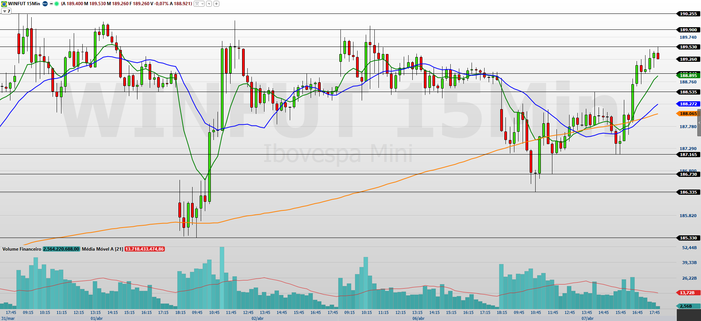Click the red Média Móvel value badge

[145, 249]
